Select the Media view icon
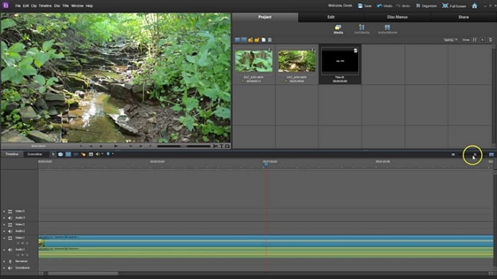Viewport: 497px width, 279px height. (x=338, y=29)
